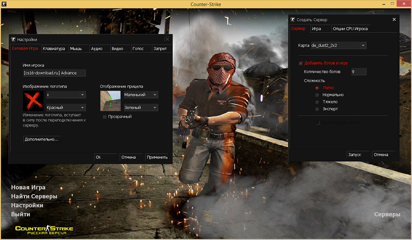Screen dimensions: 412x240
Task: Click the Колличество ботов number field
Action: pos(359,72)
